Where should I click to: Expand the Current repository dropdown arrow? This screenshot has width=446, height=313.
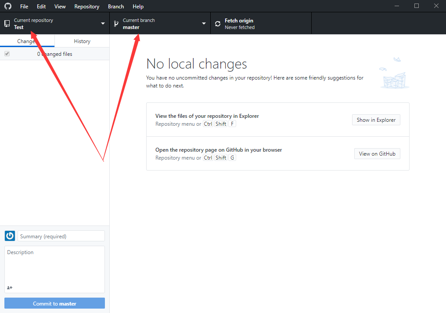point(103,23)
